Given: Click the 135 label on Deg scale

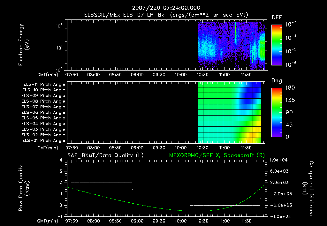Looking at the screenshot, I should pos(290,100).
